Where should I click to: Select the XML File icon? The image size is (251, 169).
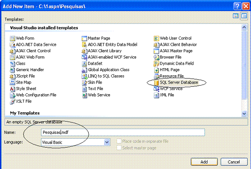click(156, 95)
